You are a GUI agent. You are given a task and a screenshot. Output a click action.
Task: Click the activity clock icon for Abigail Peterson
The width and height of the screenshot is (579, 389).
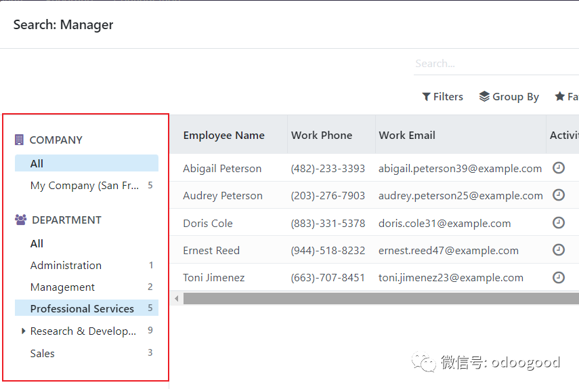(x=559, y=168)
